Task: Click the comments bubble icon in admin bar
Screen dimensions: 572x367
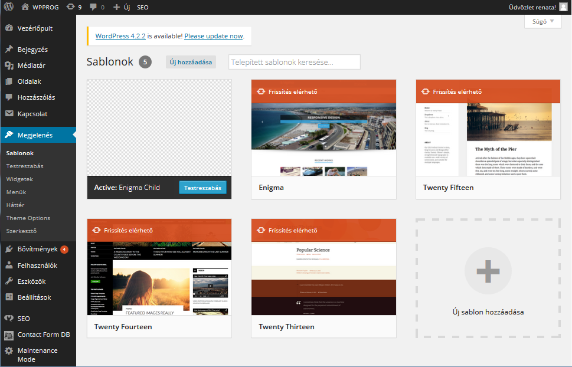Action: point(93,7)
